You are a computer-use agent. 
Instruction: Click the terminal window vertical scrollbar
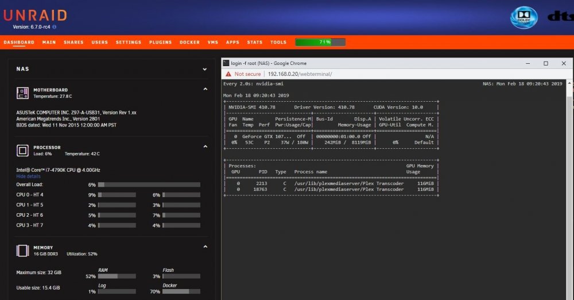tap(569, 190)
